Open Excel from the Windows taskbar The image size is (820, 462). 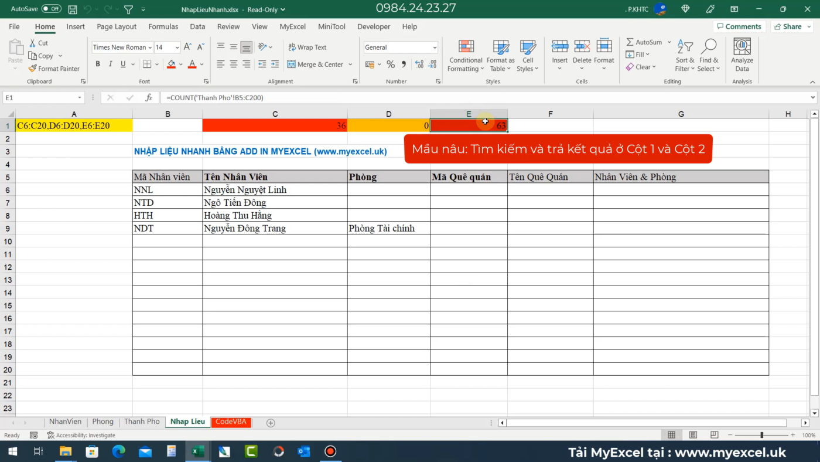tap(198, 451)
